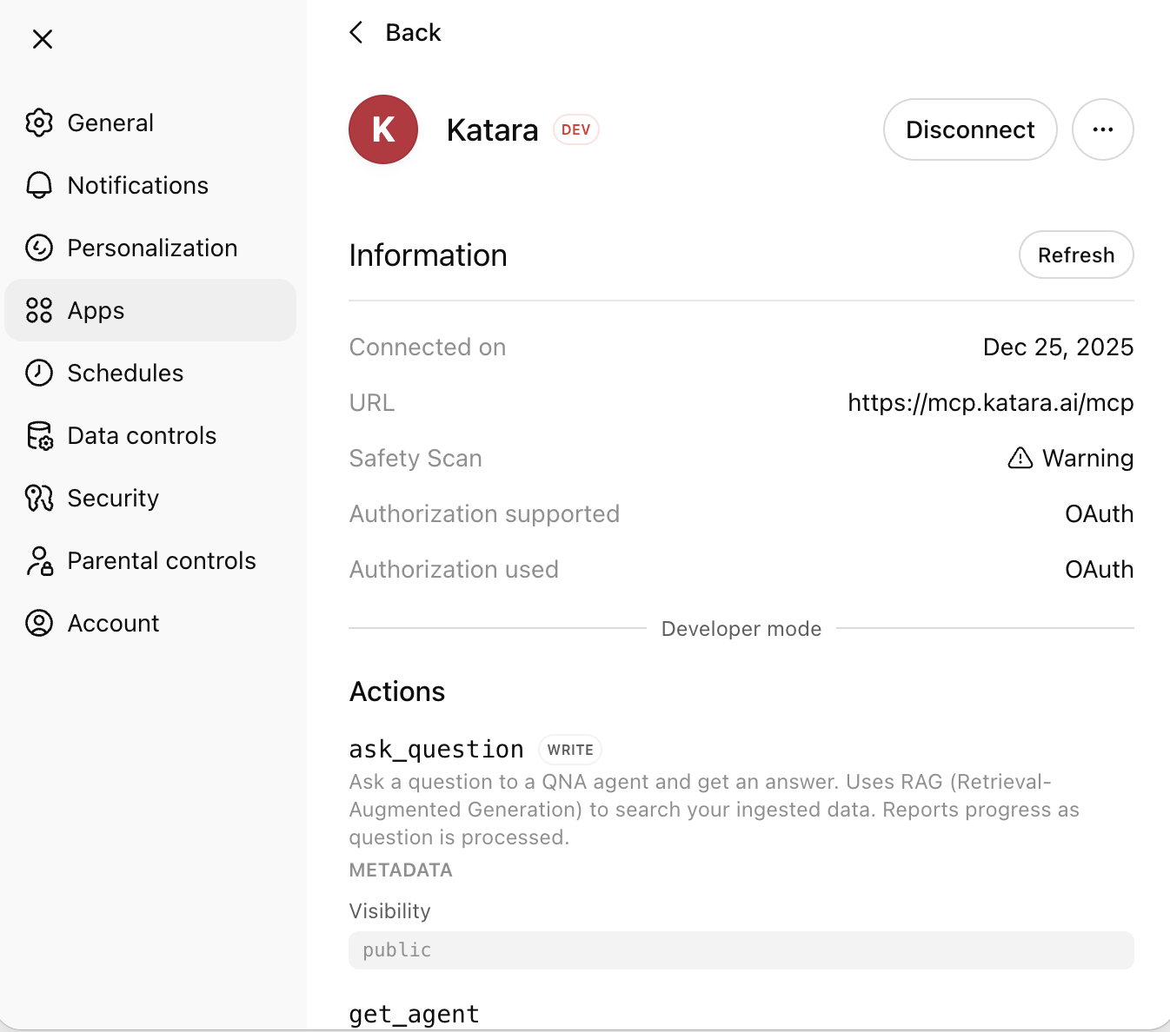The image size is (1170, 1032).
Task: Click the red Katara K avatar
Action: coord(383,129)
